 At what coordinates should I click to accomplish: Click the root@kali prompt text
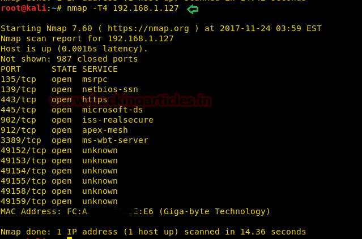[24, 8]
